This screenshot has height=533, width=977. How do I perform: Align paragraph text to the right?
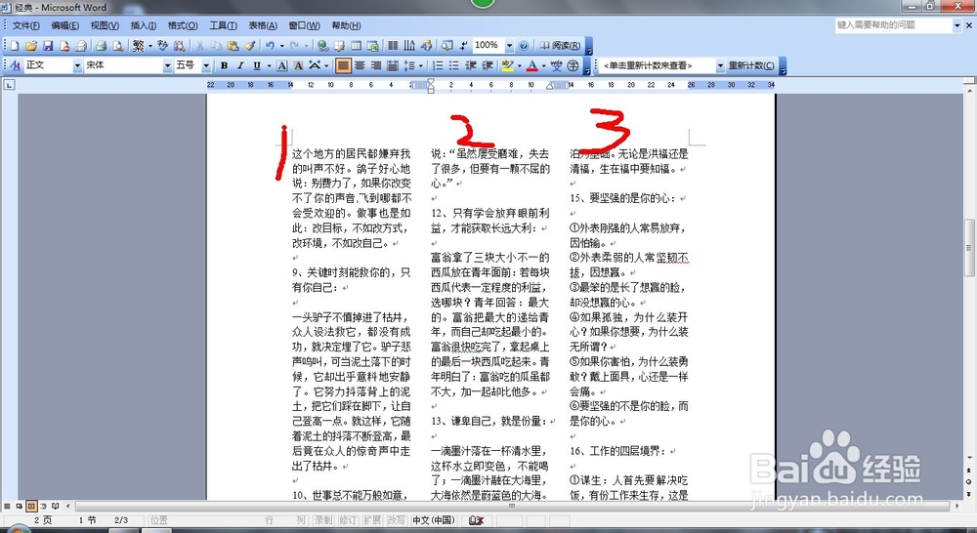click(x=376, y=65)
